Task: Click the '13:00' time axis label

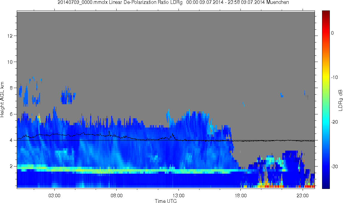Action: [179, 196]
